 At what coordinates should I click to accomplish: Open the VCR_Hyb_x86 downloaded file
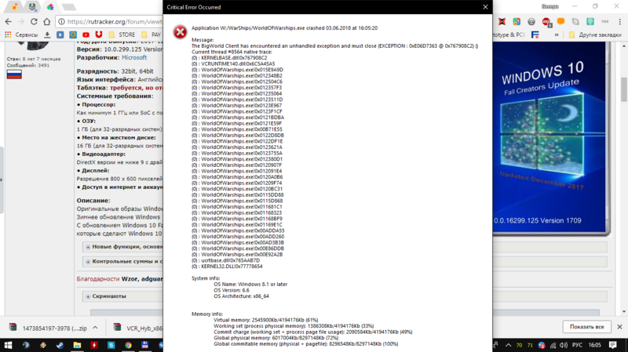[x=137, y=328]
